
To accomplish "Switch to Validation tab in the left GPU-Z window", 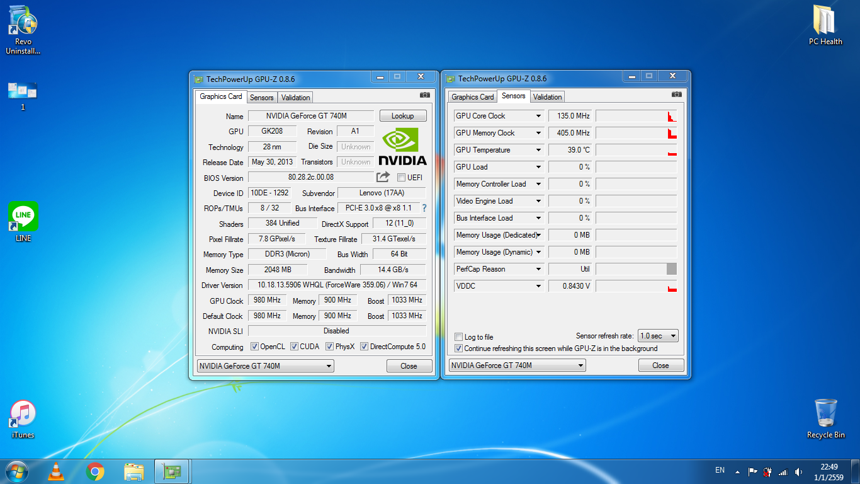I will (x=295, y=98).
